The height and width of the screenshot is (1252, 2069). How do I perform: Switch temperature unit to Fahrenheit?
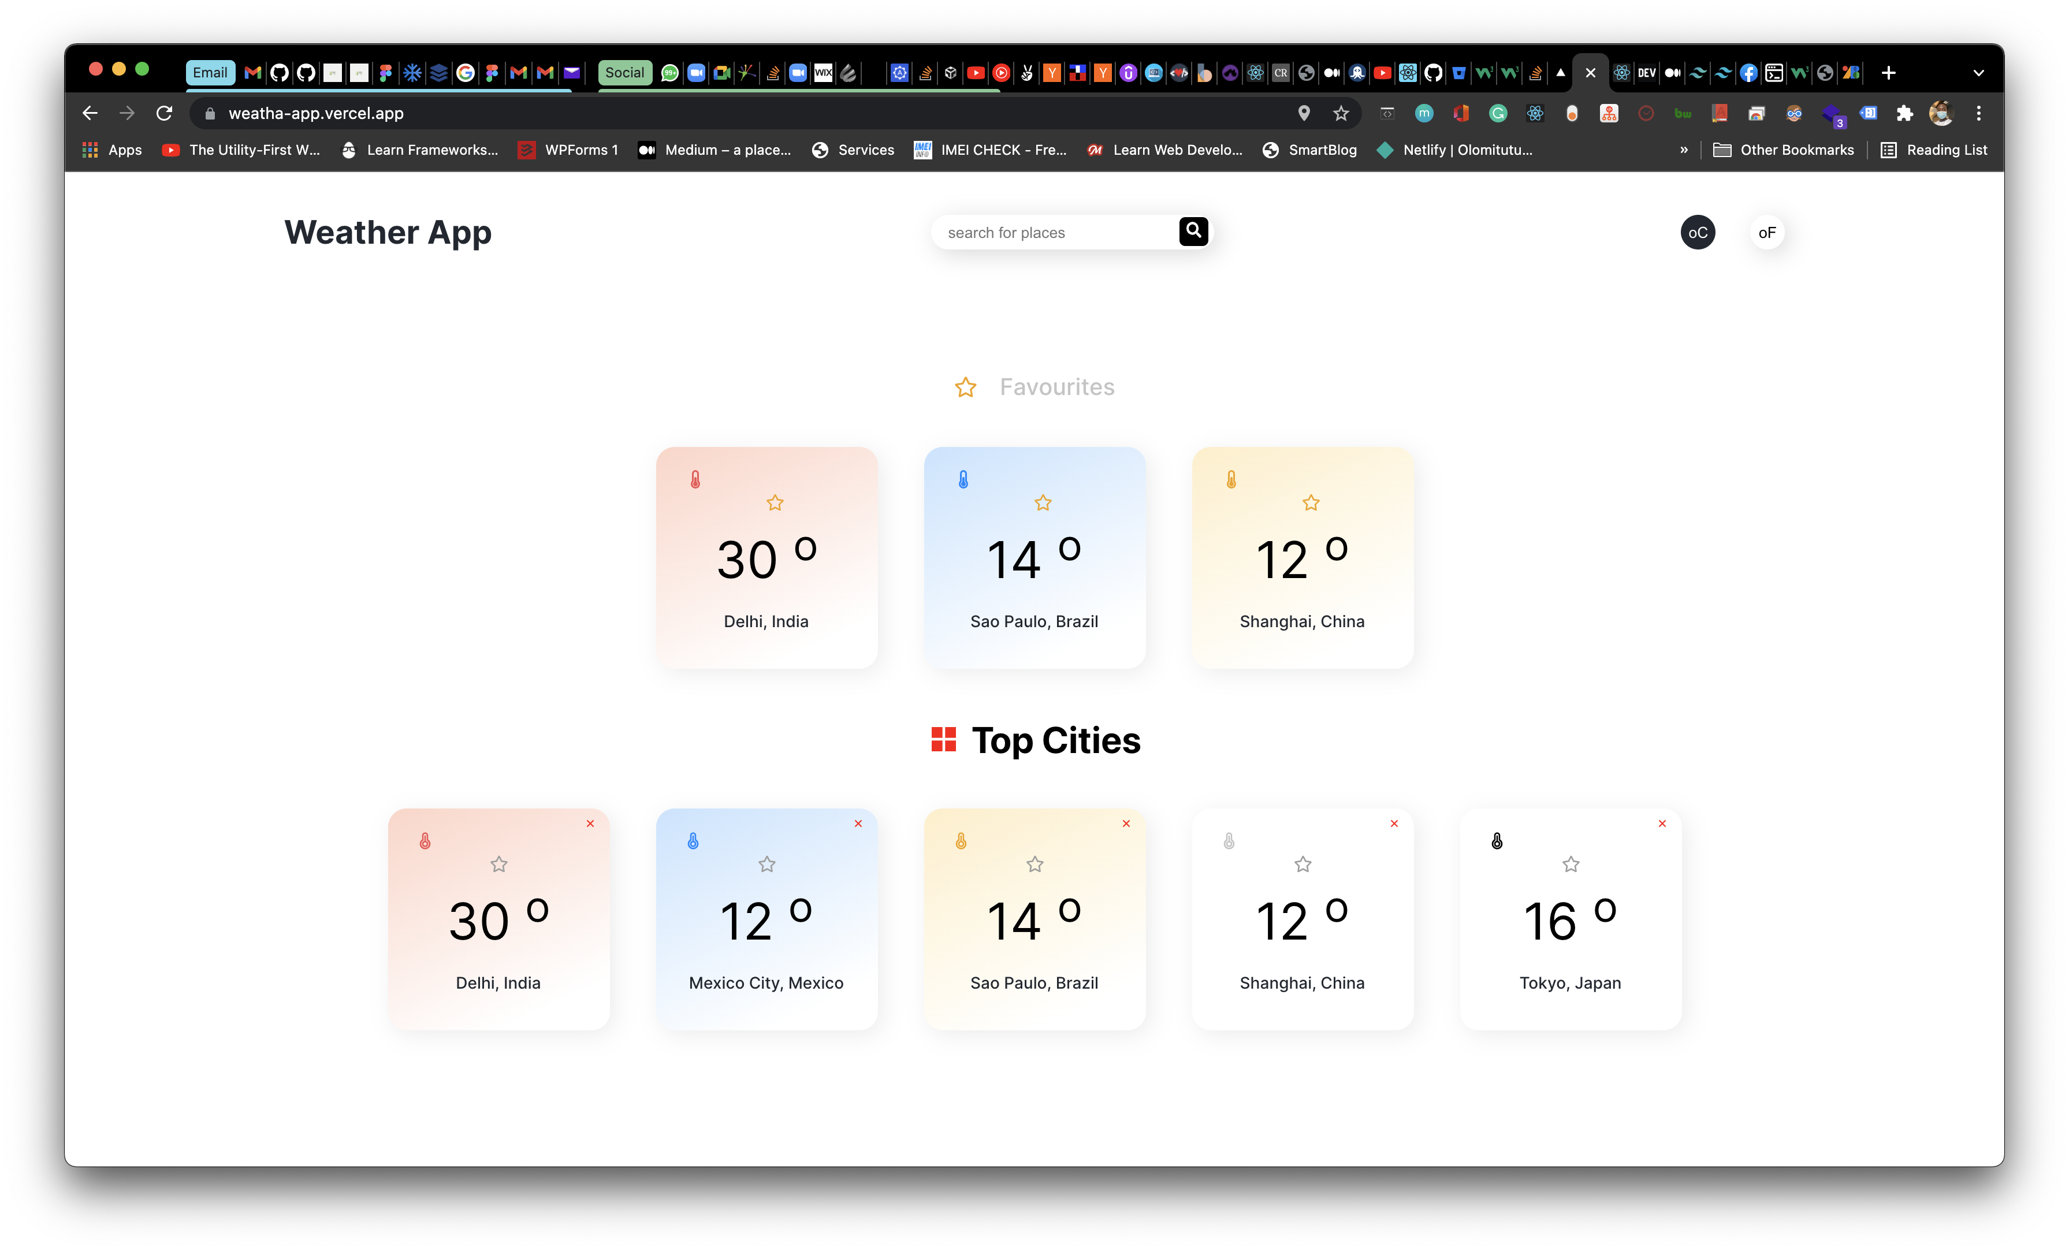(1767, 233)
